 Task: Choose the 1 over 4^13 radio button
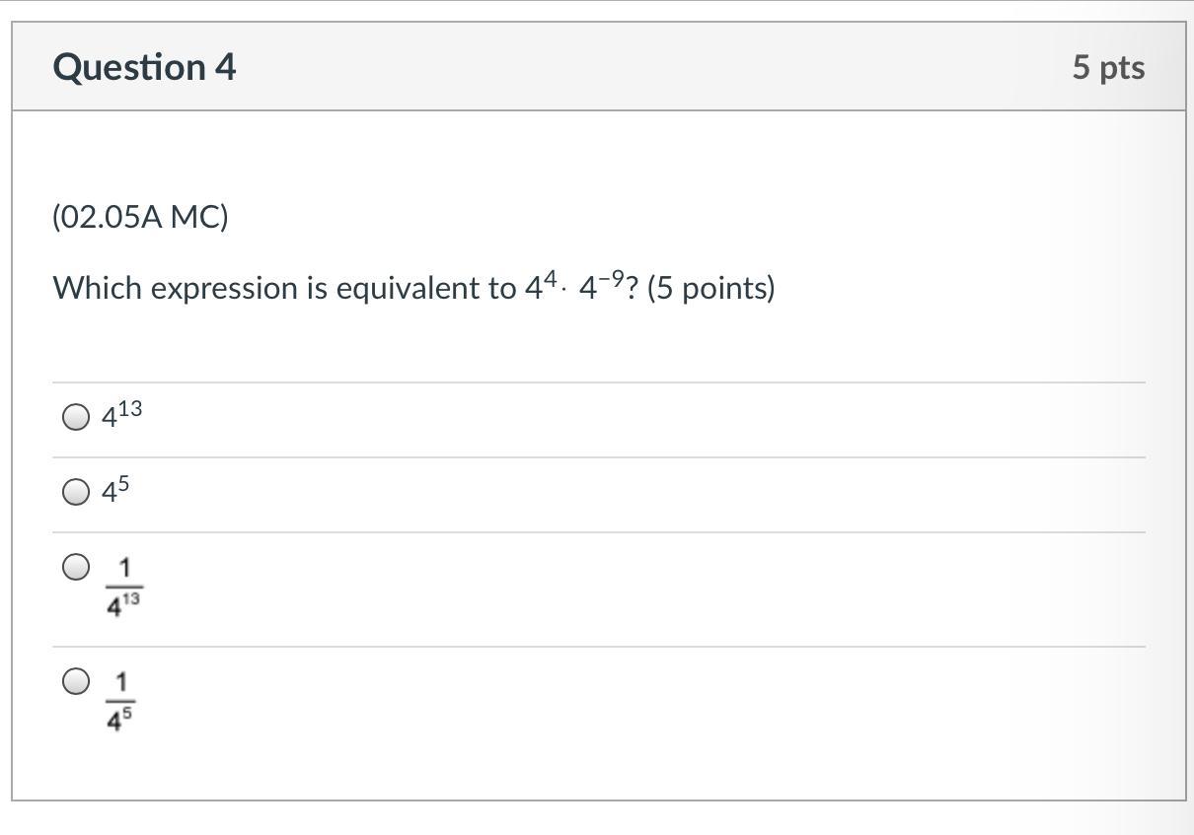(x=76, y=567)
